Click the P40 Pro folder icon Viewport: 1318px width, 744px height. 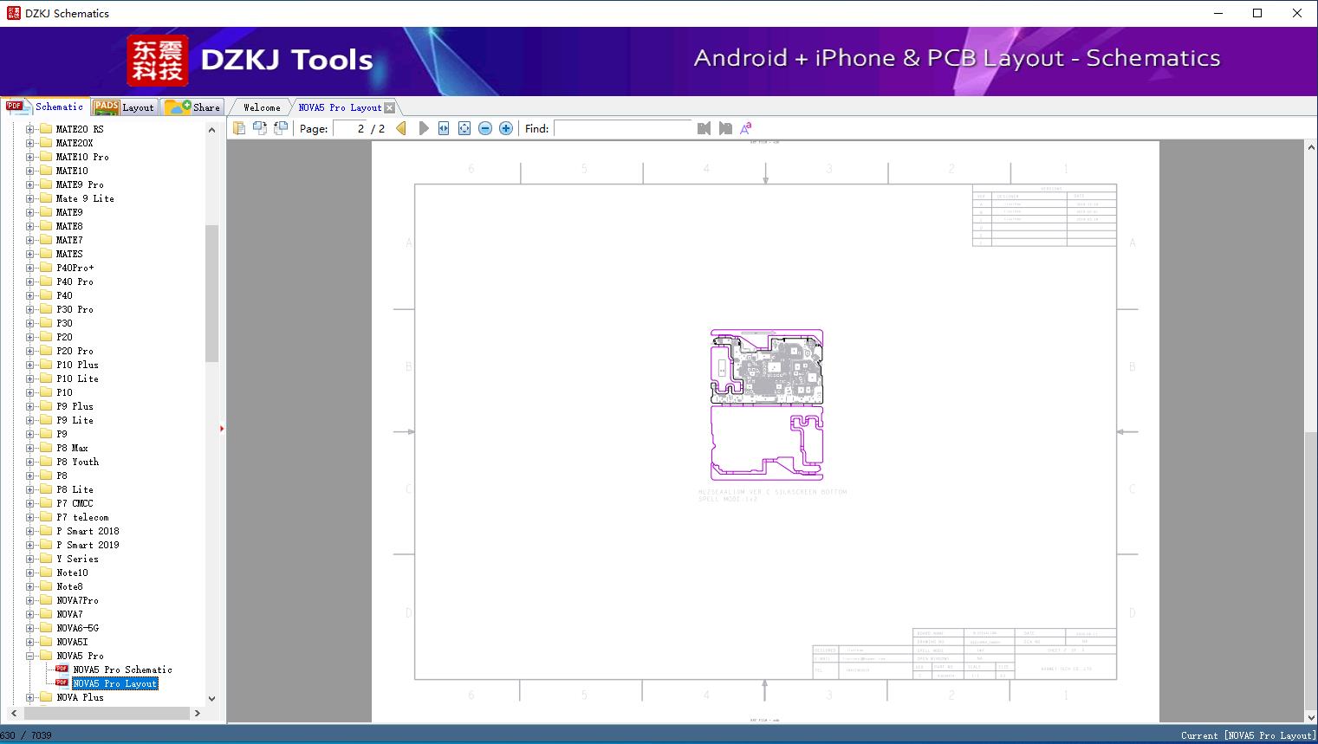point(45,281)
